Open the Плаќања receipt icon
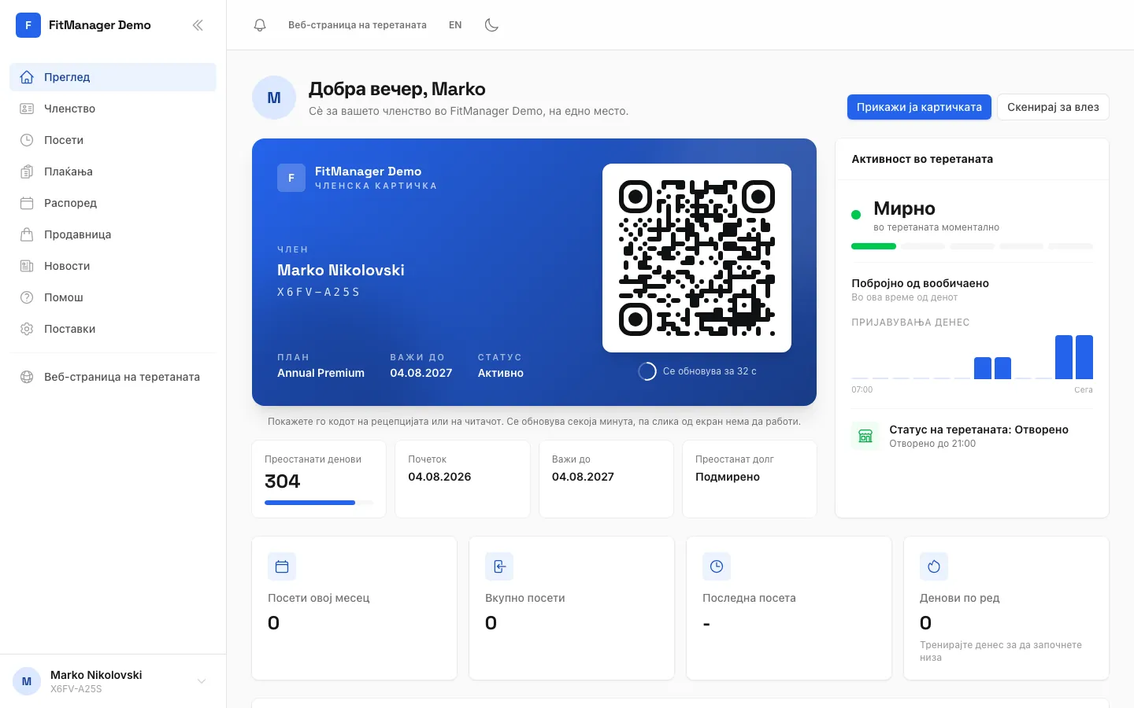 (27, 171)
